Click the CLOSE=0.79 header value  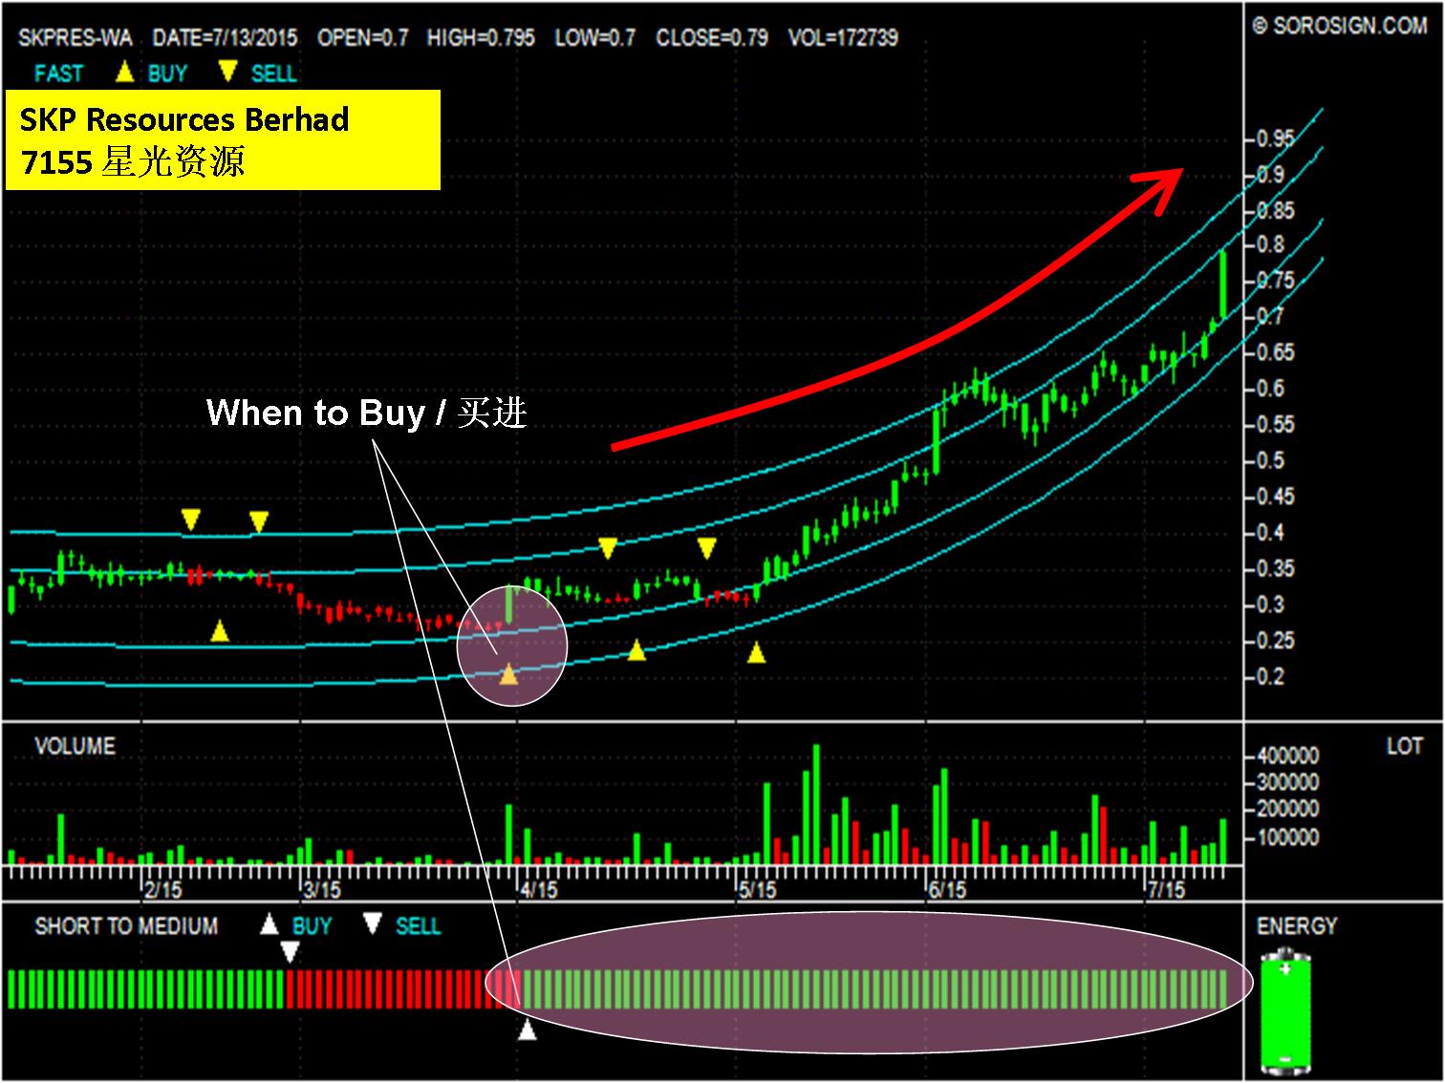point(711,38)
